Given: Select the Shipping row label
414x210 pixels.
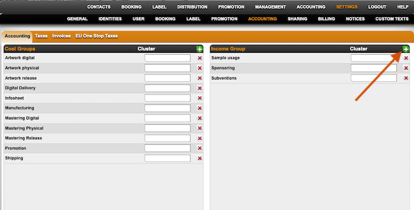Looking at the screenshot, I should pyautogui.click(x=14, y=158).
